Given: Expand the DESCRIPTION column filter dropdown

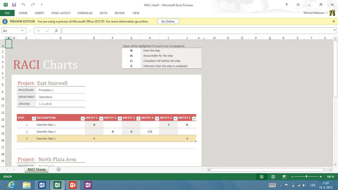Looking at the screenshot, I should pos(82,119).
